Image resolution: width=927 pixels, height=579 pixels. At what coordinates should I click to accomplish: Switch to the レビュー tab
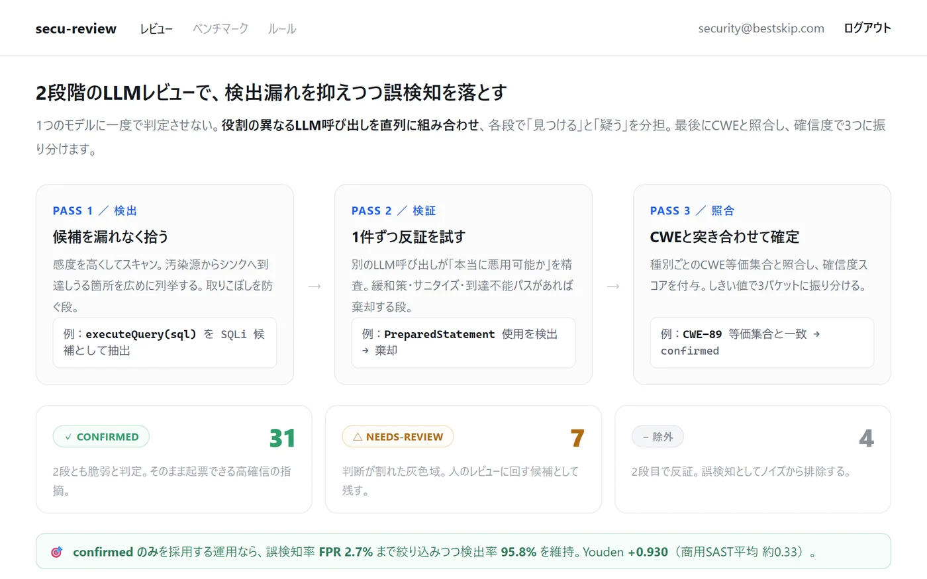[x=156, y=28]
